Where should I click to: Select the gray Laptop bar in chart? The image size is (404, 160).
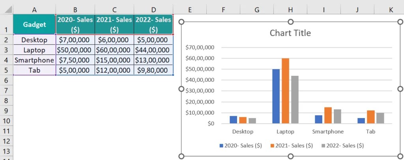pyautogui.click(x=295, y=100)
